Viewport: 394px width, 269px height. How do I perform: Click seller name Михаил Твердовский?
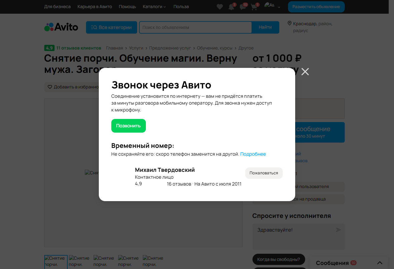point(165,170)
